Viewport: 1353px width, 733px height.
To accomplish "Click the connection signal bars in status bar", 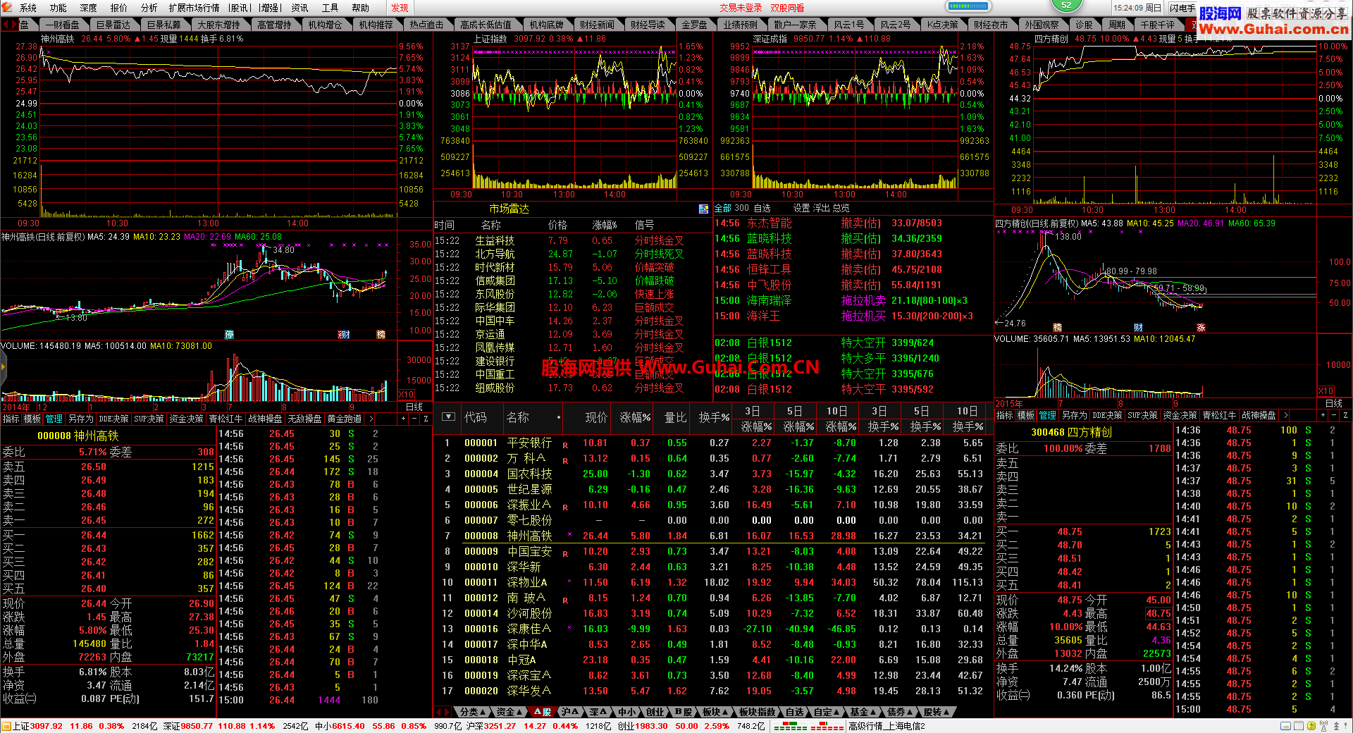I will (x=808, y=726).
